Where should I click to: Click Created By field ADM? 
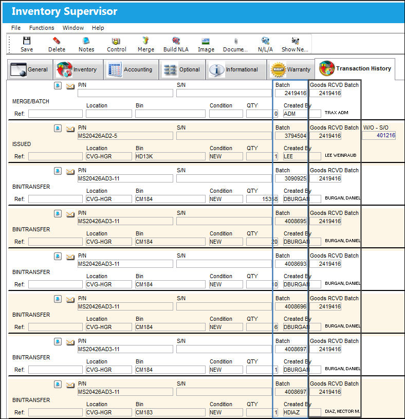(x=302, y=114)
